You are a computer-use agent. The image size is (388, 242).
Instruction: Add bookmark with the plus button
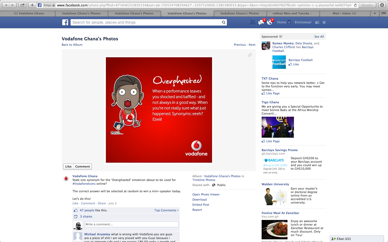[32, 5]
